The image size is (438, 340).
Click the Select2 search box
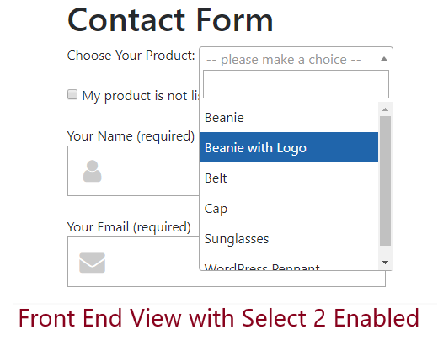pyautogui.click(x=296, y=84)
